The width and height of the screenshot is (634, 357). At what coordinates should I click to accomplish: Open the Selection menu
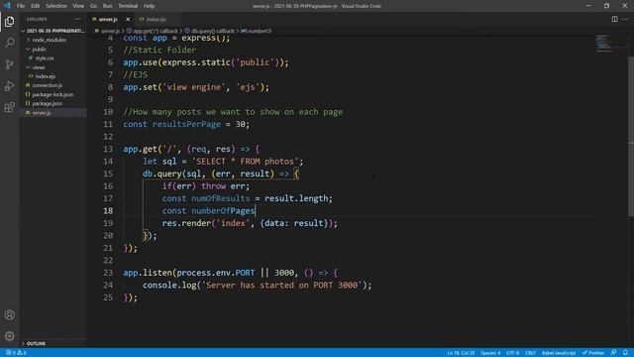click(x=56, y=6)
